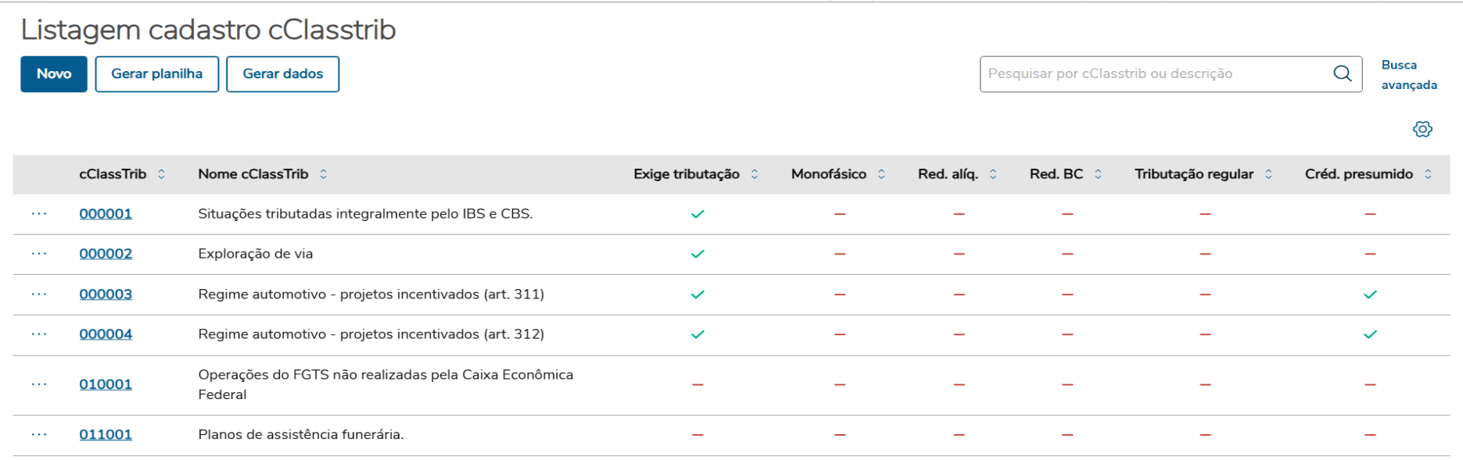Click the search magnifier icon
Viewport: 1463px width, 460px height.
[1342, 73]
